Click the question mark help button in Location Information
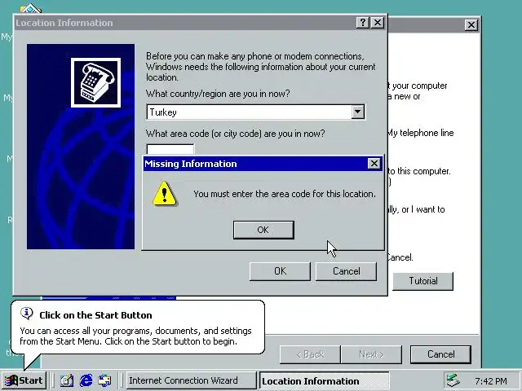Viewport: 522px width, 391px height. 362,23
